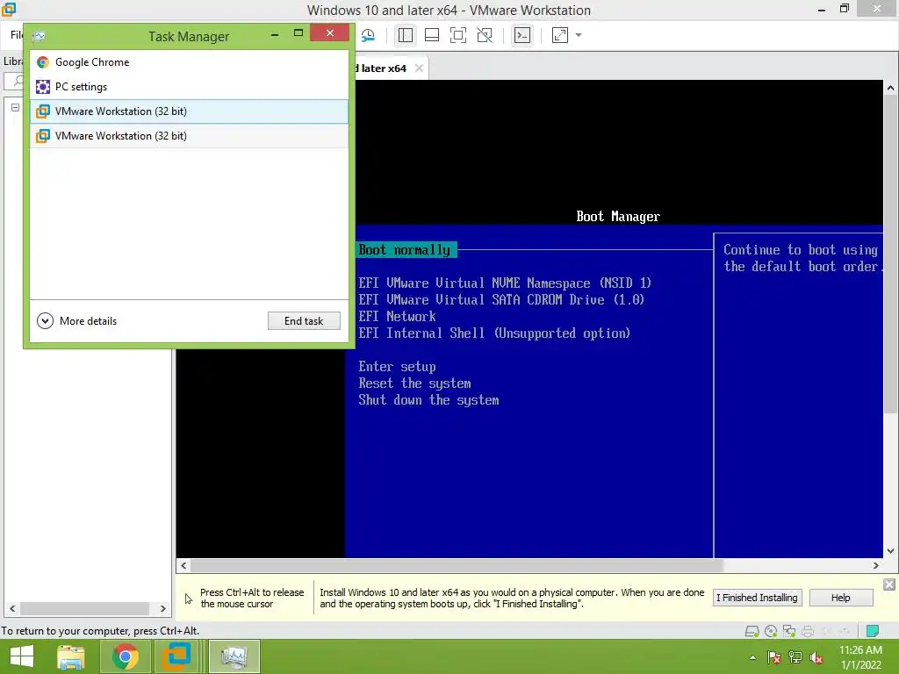Click the mouse cursor hint icon

point(189,599)
